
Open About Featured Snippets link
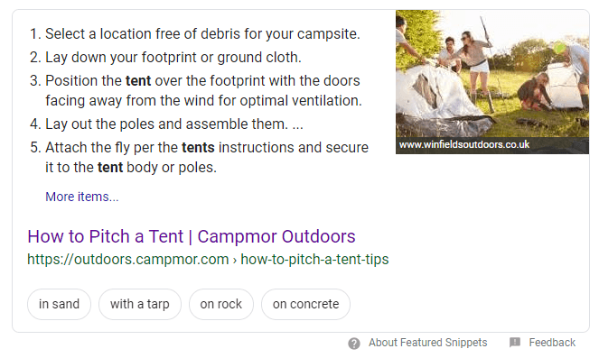click(427, 343)
